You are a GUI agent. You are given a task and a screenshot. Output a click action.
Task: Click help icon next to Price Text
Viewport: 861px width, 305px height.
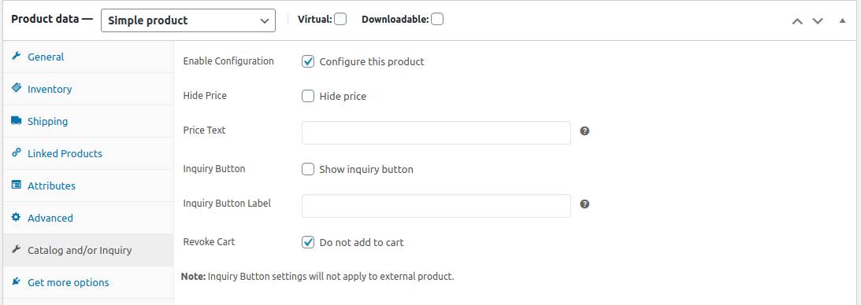585,130
